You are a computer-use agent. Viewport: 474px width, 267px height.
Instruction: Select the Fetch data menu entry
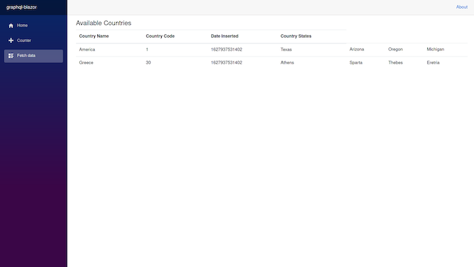point(34,56)
